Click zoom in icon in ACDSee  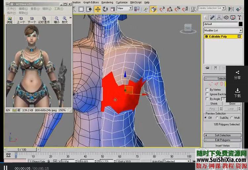tap(64, 20)
